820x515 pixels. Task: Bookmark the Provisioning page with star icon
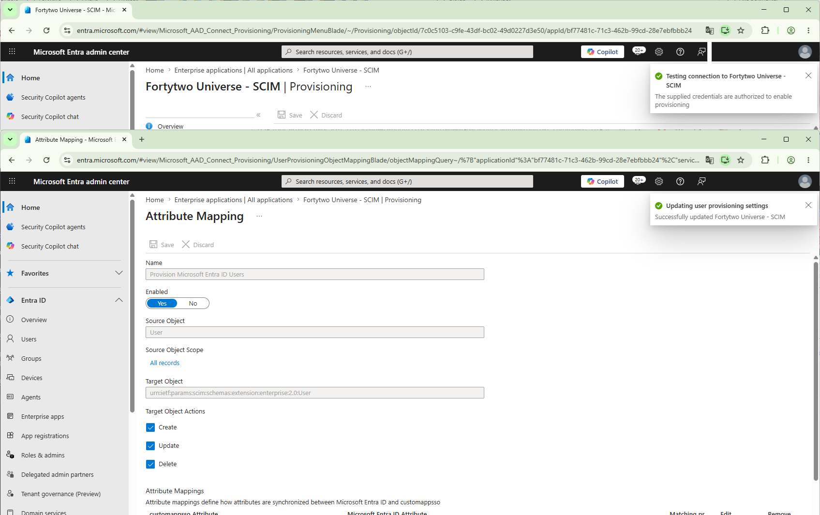click(741, 30)
